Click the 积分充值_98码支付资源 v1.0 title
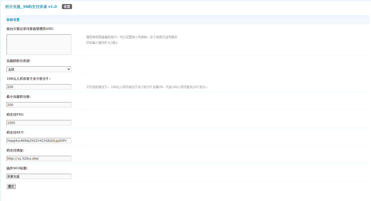 click(31, 7)
